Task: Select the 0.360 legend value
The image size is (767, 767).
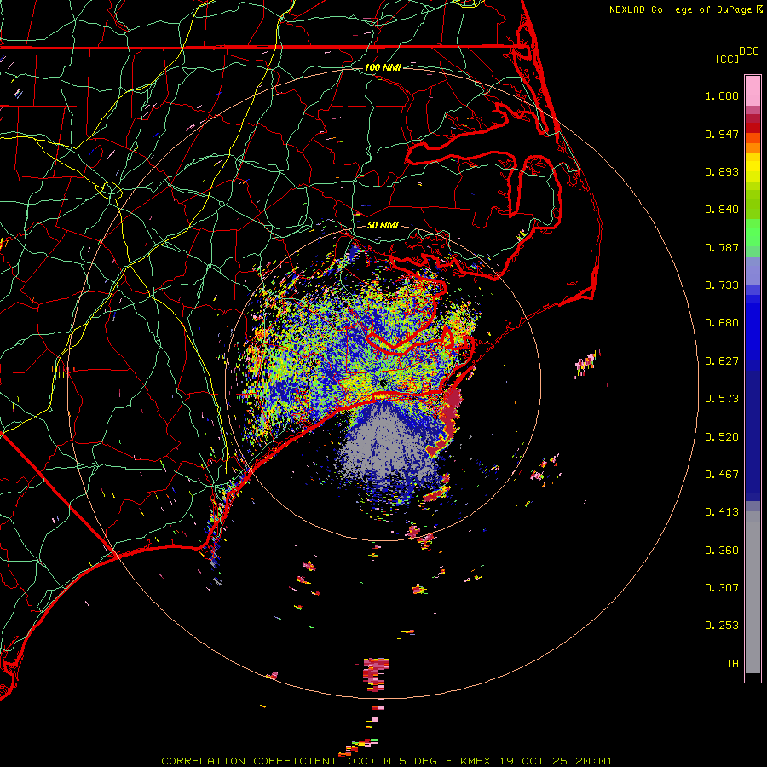Action: tap(722, 551)
